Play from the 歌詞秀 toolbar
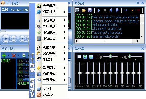 [x=99, y=10]
